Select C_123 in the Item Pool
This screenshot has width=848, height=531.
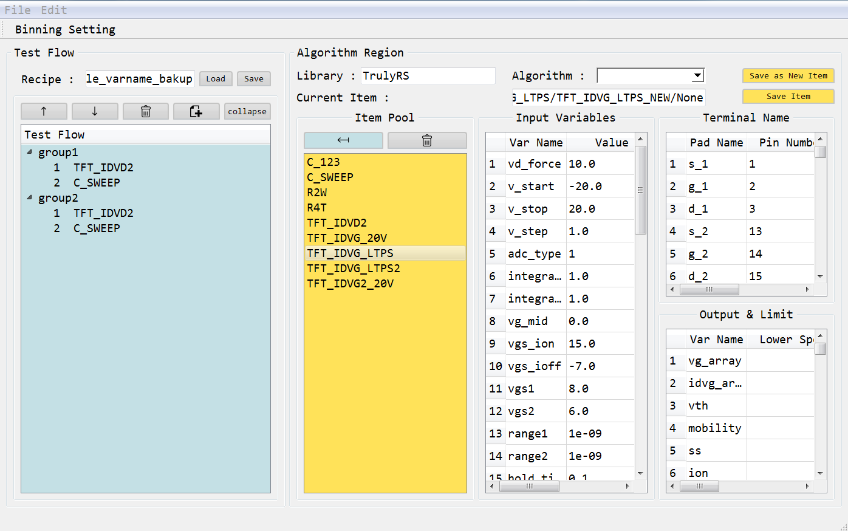[x=385, y=162]
